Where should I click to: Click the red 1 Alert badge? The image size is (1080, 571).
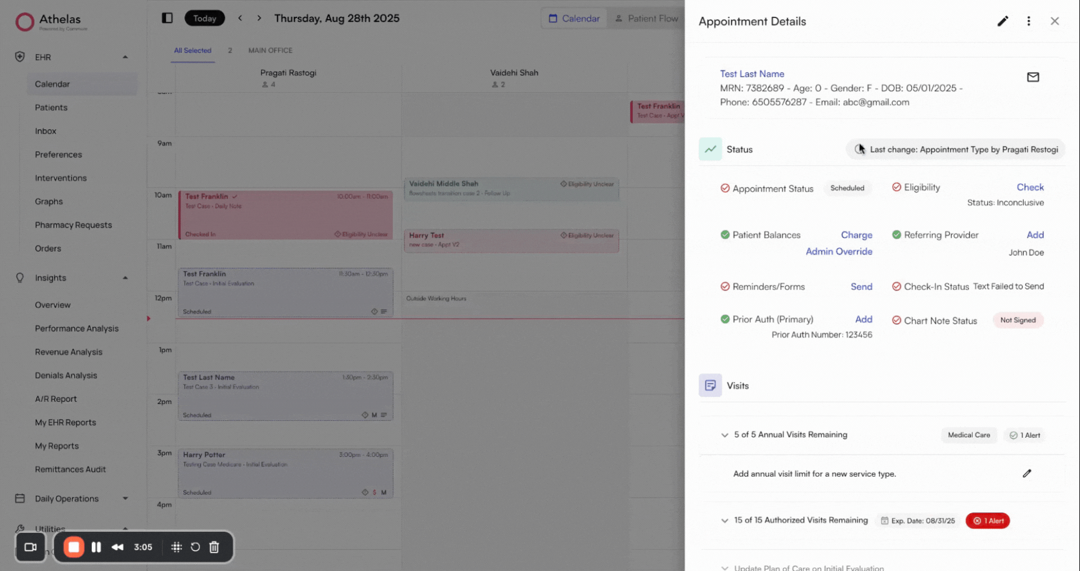(988, 521)
